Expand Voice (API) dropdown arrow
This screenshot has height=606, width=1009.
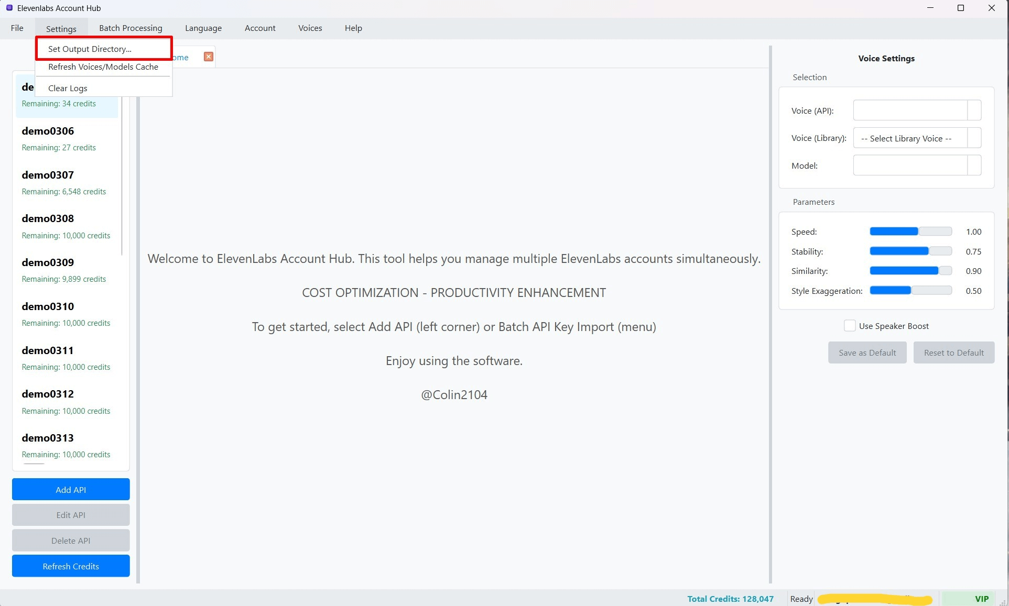(974, 111)
